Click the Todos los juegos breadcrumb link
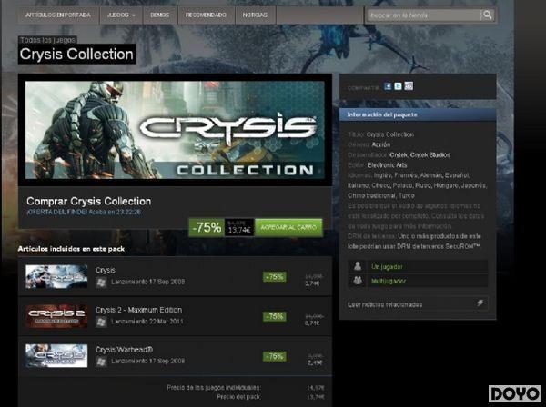The width and height of the screenshot is (546, 407). tap(47, 40)
